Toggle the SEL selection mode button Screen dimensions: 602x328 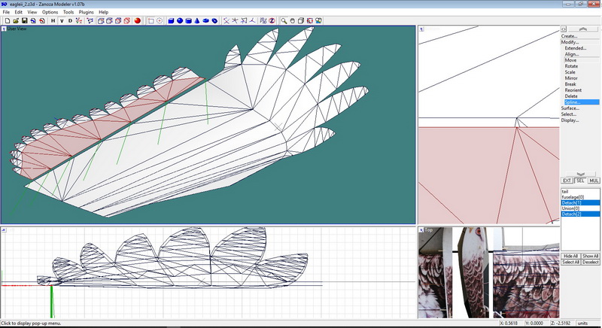coord(580,181)
